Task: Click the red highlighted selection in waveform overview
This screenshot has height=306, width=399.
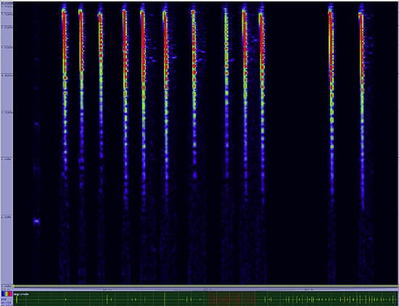Action: 231,299
